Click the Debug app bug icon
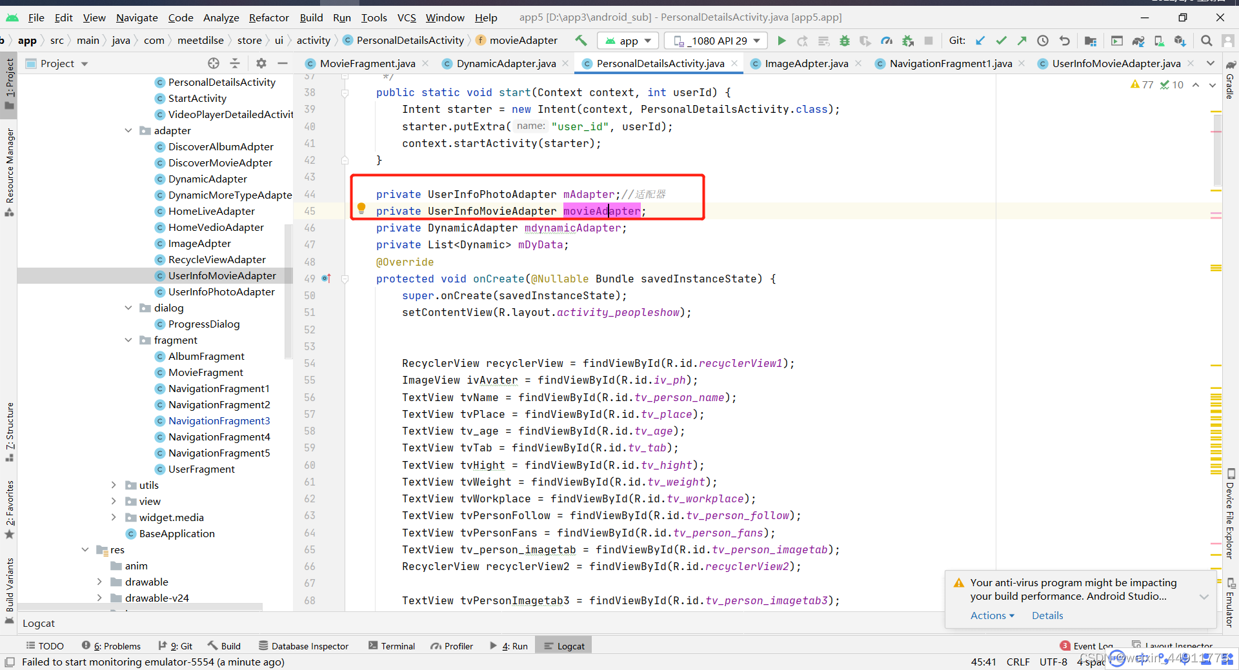The width and height of the screenshot is (1239, 670). click(x=844, y=41)
